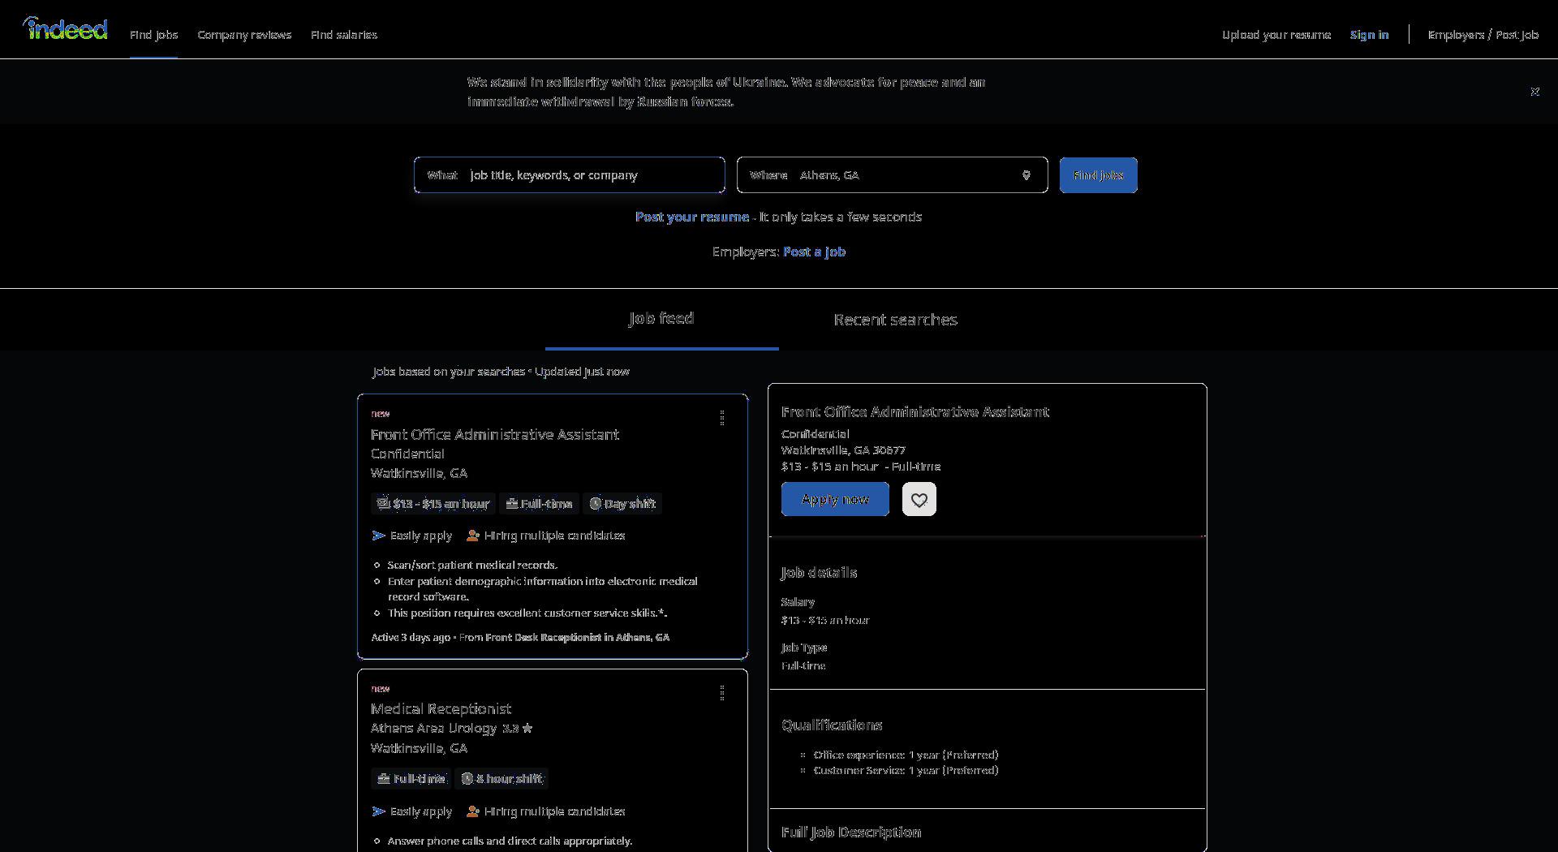1558x852 pixels.
Task: Open the Find jobs nav tab
Action: 153,35
